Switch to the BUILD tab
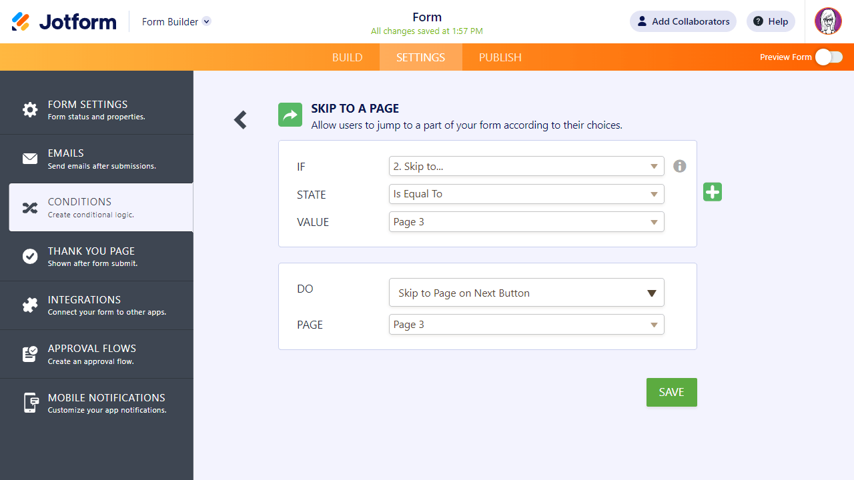 coord(348,57)
